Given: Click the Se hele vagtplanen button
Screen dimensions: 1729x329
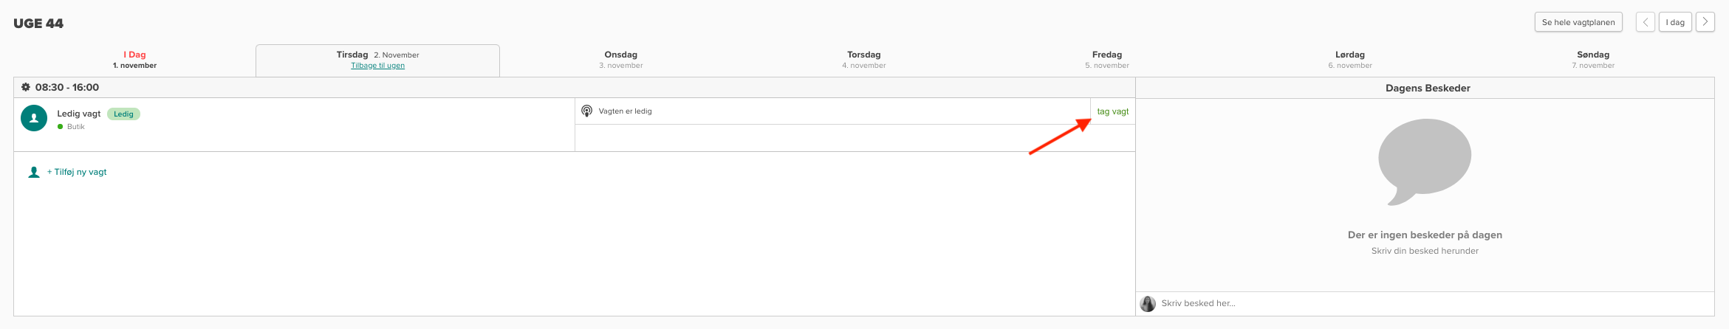Looking at the screenshot, I should pos(1578,22).
